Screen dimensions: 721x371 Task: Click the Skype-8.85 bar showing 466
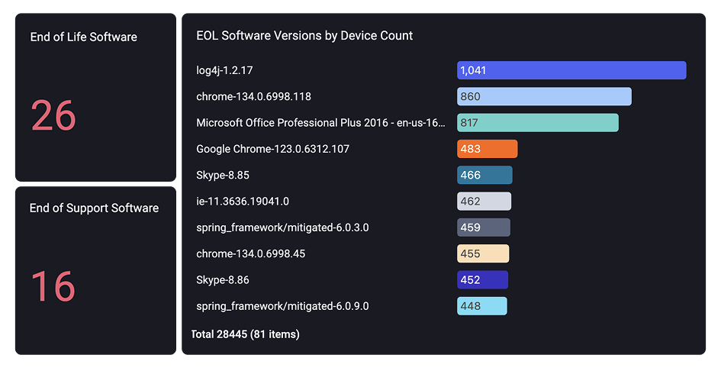(x=484, y=176)
